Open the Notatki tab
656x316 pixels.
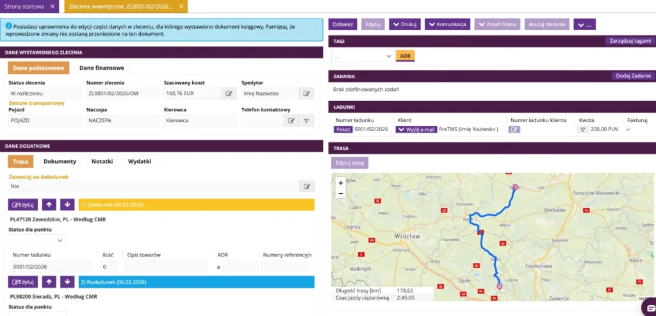coord(102,162)
